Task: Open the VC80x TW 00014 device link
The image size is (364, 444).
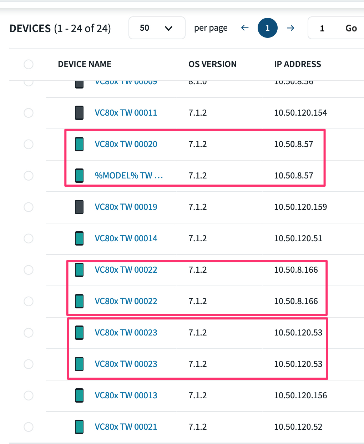Action: pos(126,238)
